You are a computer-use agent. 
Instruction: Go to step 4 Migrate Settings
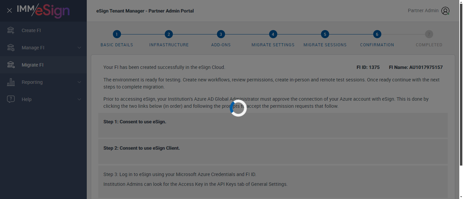click(273, 34)
